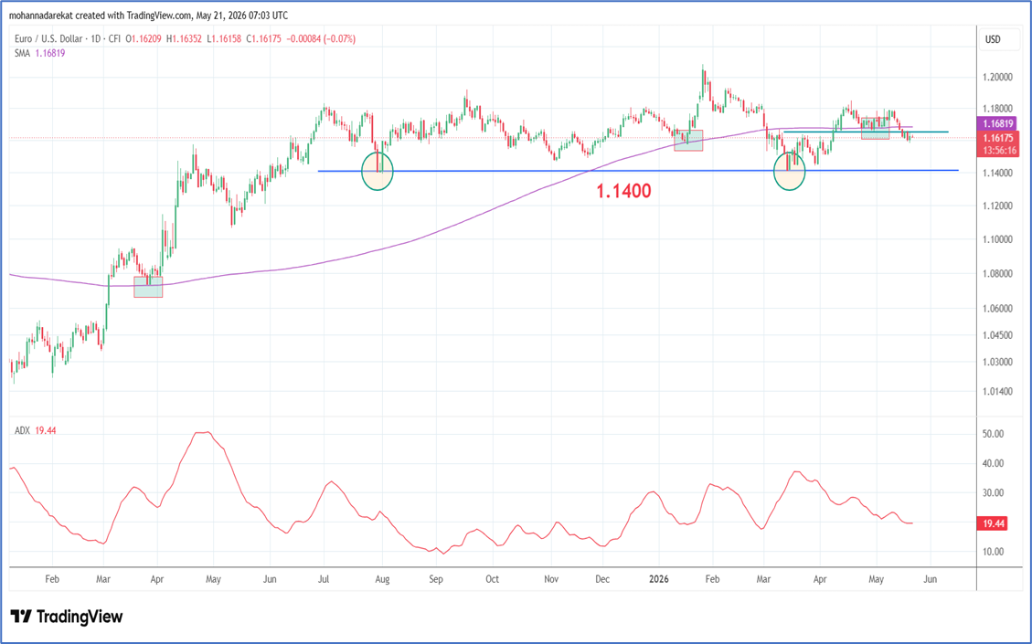Click the red 1.16175 last price tag
The width and height of the screenshot is (1032, 644).
[x=998, y=138]
